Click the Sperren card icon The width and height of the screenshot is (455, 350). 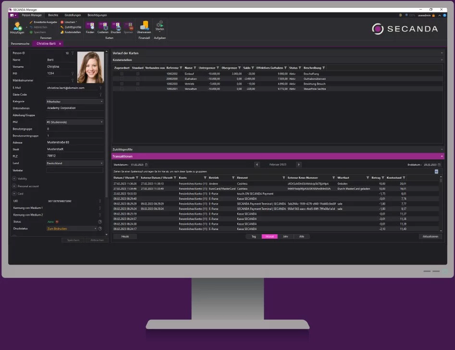(128, 26)
